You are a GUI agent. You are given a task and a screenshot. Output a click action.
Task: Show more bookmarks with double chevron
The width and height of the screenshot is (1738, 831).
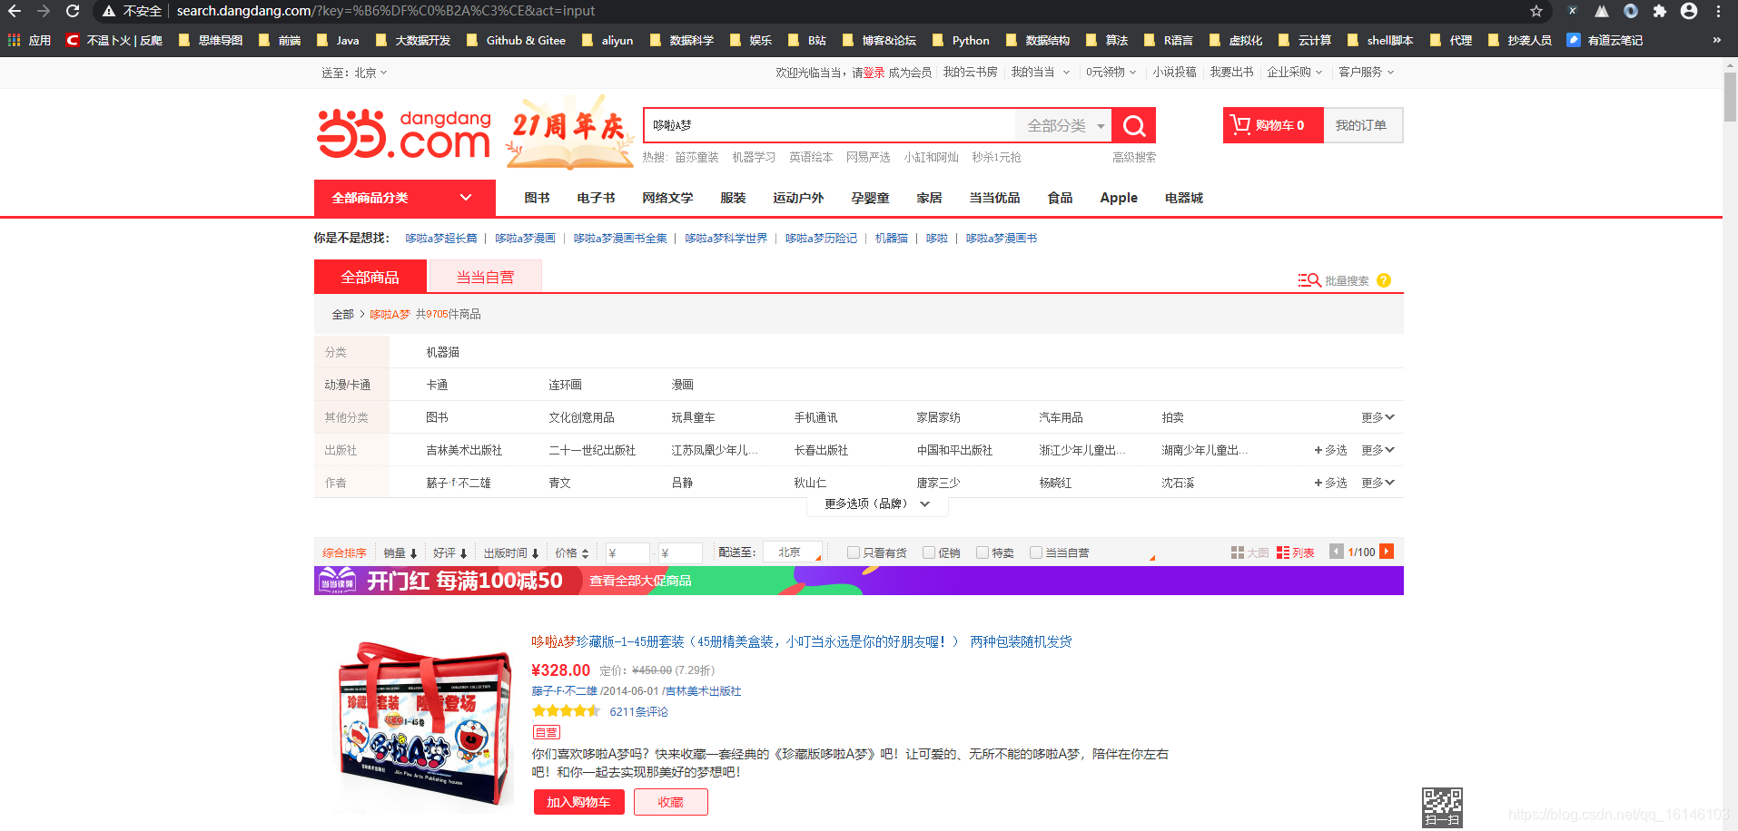pos(1717,40)
